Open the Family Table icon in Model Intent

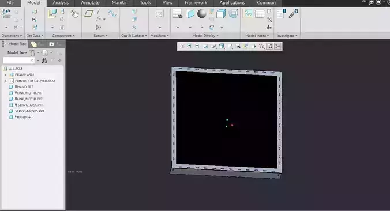click(260, 14)
